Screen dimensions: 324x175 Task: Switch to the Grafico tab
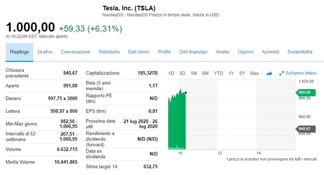(x=45, y=52)
